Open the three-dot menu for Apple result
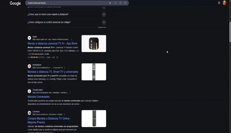Screen dimensions: 231x133 pos(71,39)
